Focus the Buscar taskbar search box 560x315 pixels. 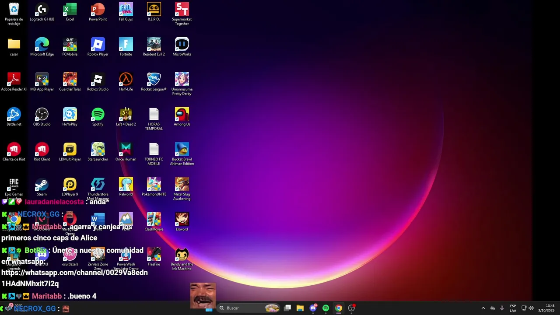248,308
